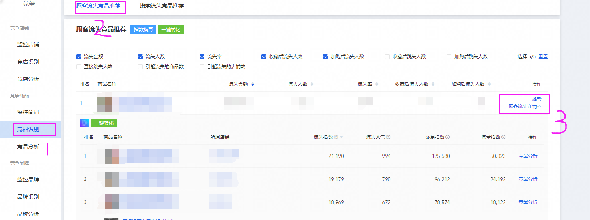Open 监控店铺 in the sidebar
The width and height of the screenshot is (590, 220).
coord(28,44)
